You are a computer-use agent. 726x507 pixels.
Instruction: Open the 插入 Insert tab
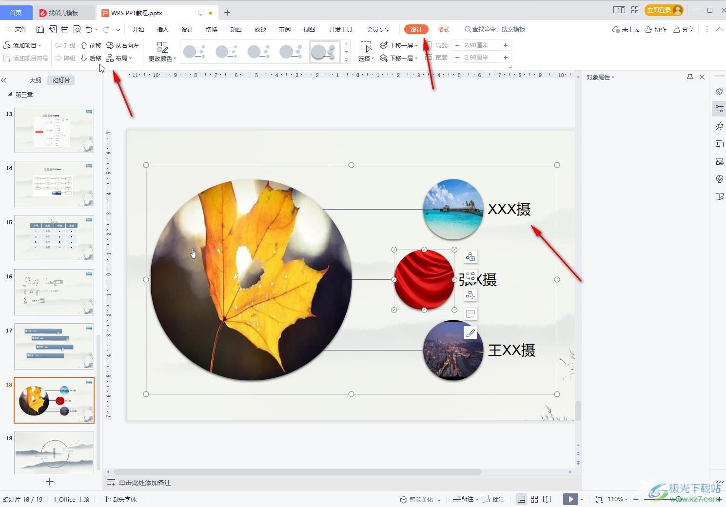click(x=163, y=29)
